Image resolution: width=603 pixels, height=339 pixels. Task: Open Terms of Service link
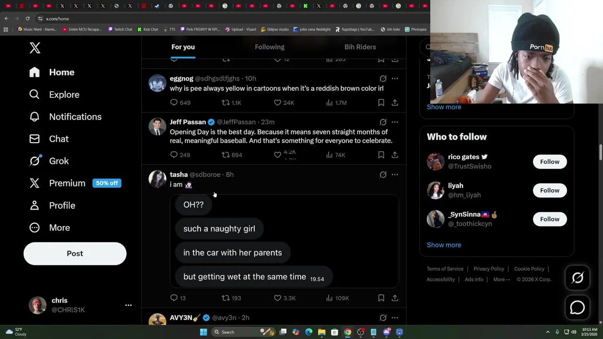[445, 269]
